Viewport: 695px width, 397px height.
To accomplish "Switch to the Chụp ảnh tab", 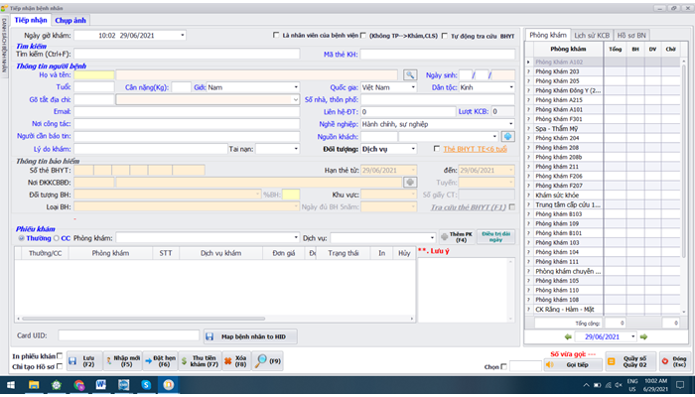I will pyautogui.click(x=70, y=21).
